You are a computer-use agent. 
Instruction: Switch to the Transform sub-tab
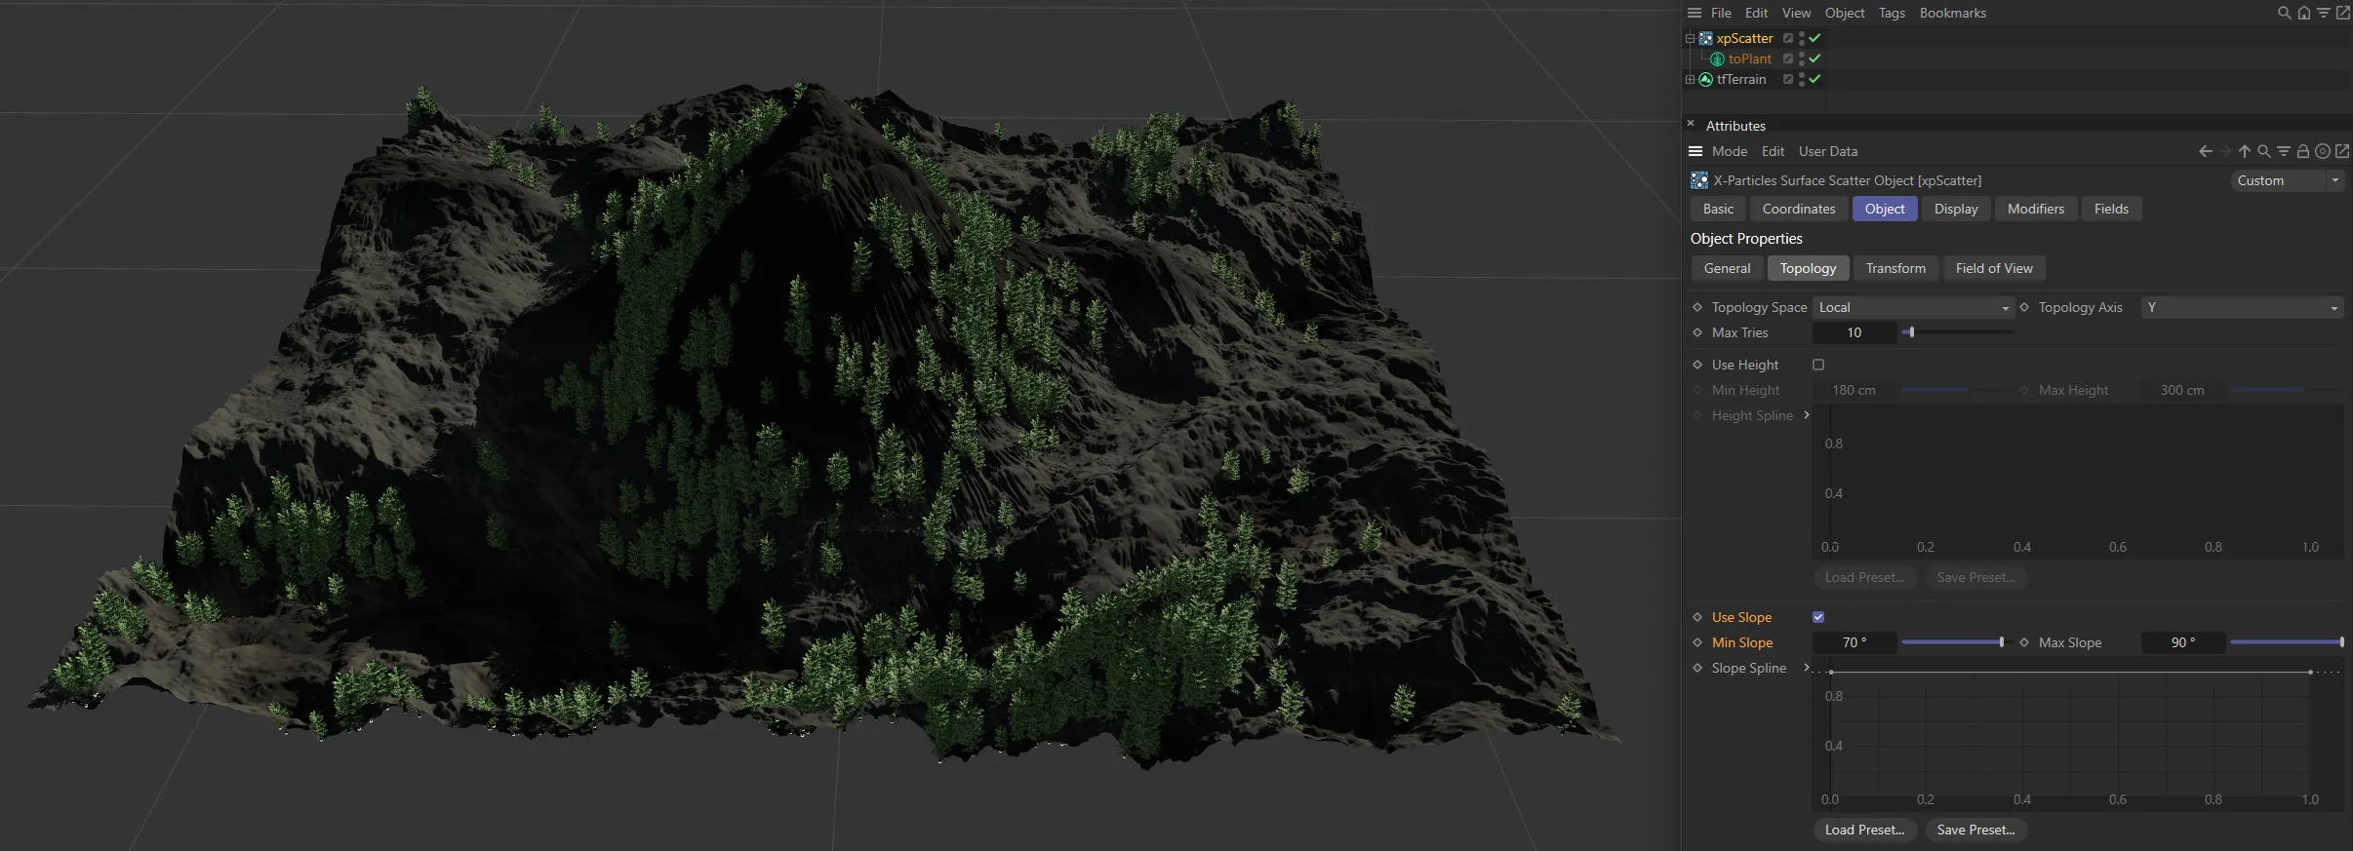coord(1895,268)
